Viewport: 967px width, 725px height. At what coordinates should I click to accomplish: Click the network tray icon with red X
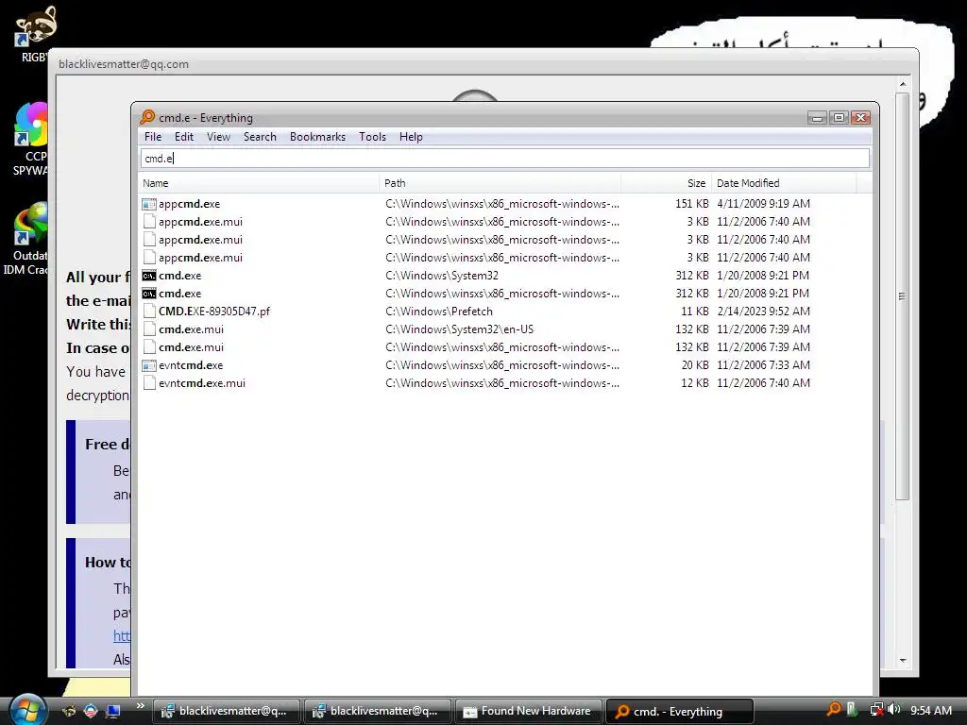click(876, 710)
